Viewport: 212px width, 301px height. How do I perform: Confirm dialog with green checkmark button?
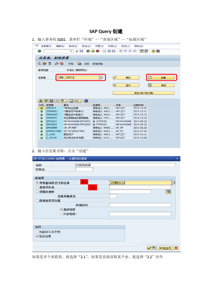150,248
